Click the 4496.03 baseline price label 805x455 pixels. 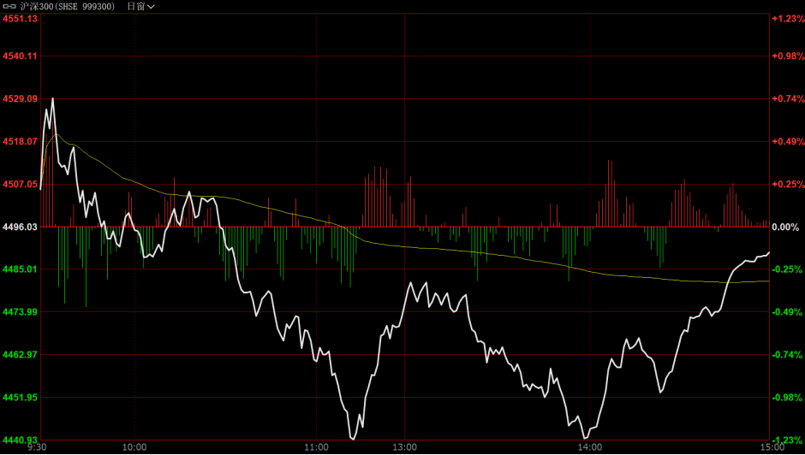[21, 227]
